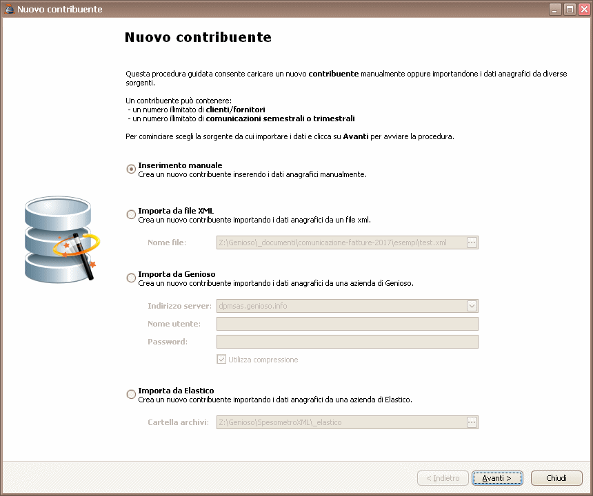Select the Inserimento manuale option
This screenshot has width=593, height=496.
131,169
